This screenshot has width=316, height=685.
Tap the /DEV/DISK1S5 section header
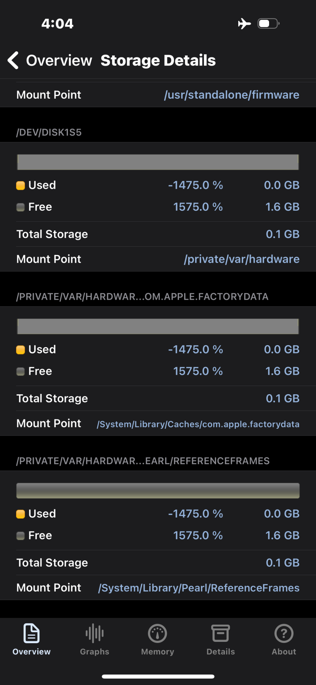tap(49, 133)
